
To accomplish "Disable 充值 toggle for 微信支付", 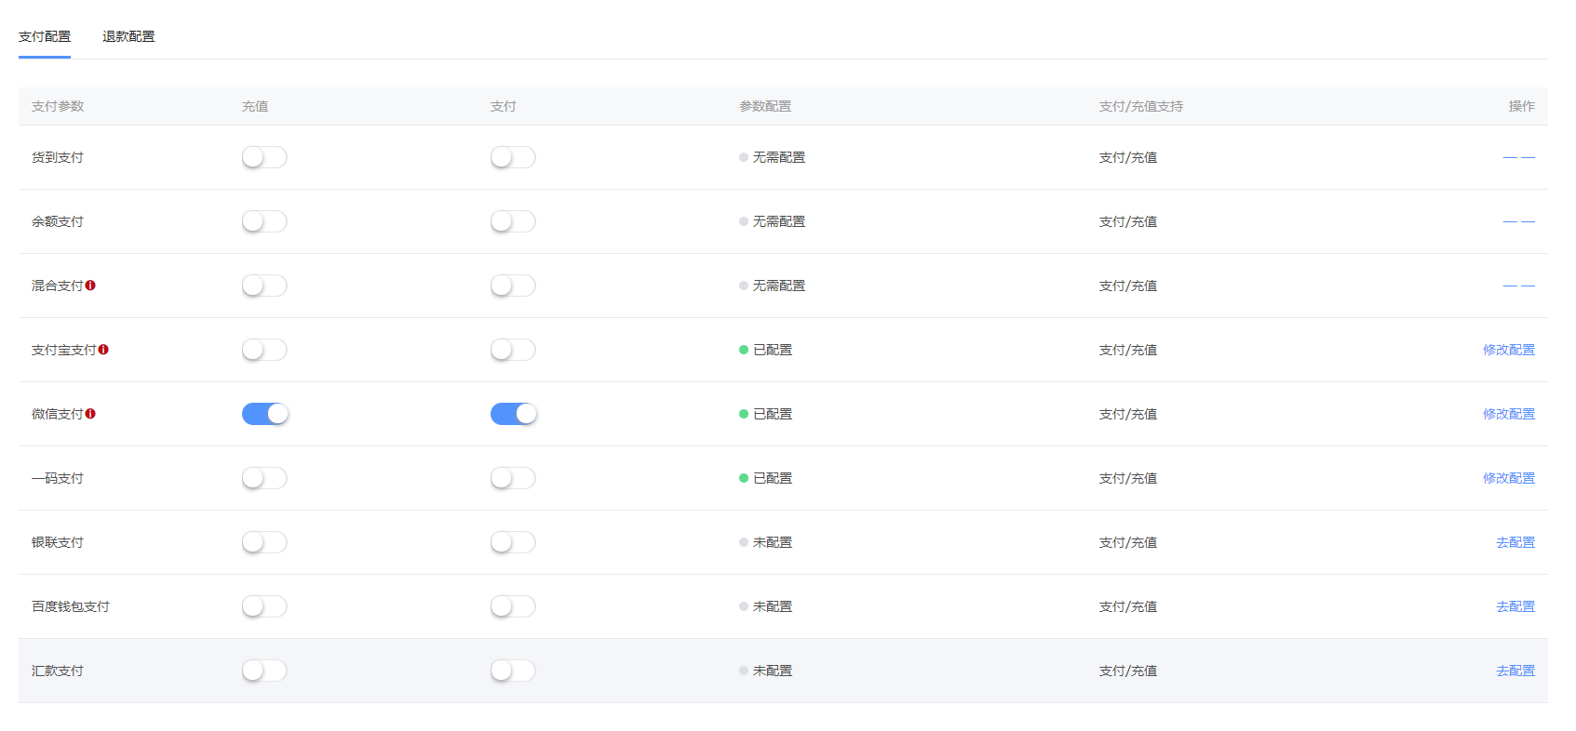I will click(264, 414).
